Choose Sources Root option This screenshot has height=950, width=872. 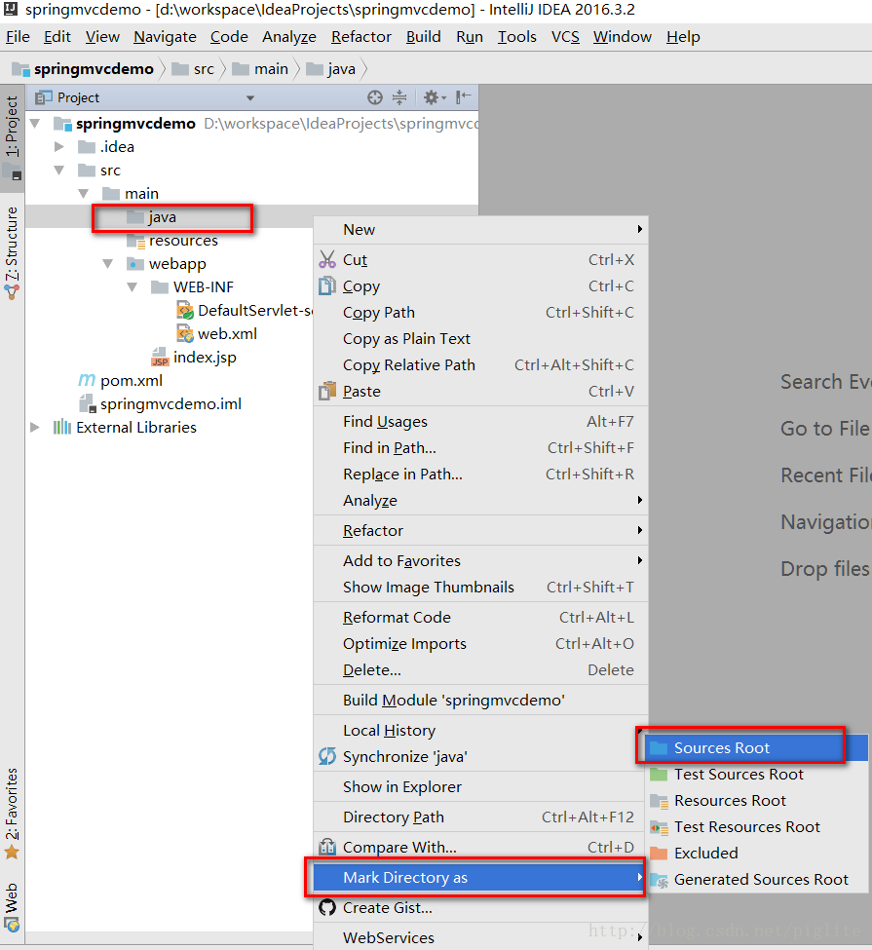[x=756, y=747]
